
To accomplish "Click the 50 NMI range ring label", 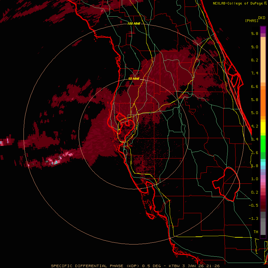I will click(134, 79).
